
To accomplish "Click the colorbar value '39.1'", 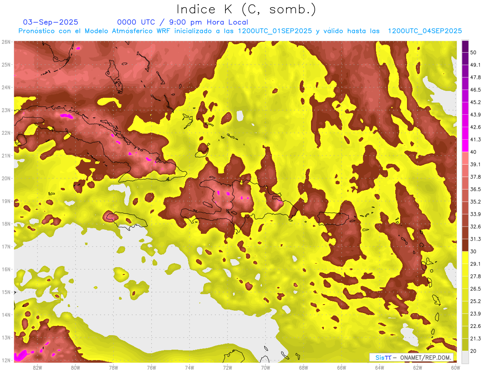I will coord(475,164).
